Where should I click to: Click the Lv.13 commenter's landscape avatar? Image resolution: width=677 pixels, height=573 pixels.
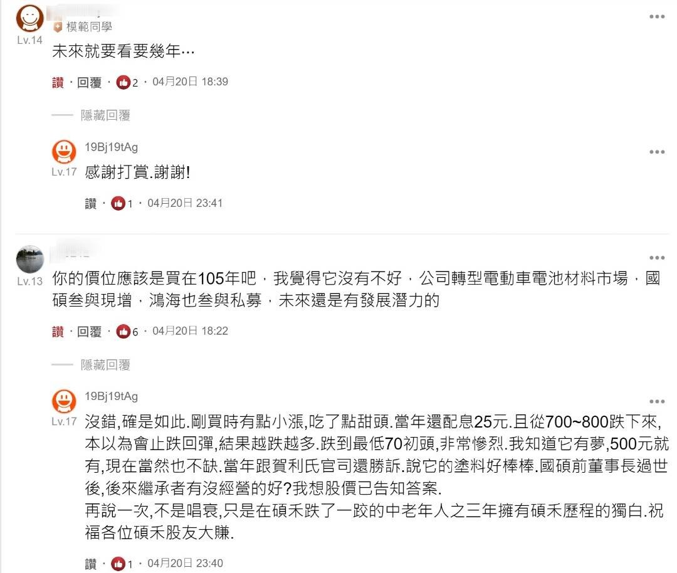point(30,259)
